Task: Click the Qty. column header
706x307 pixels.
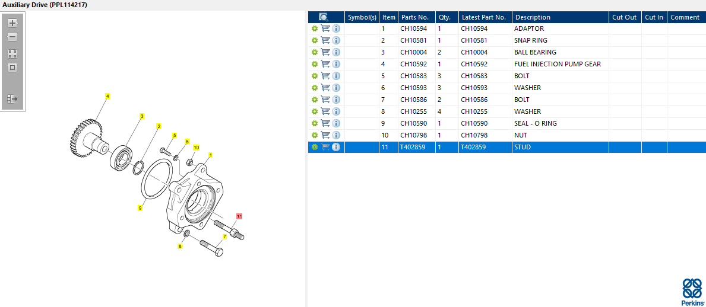Action: click(445, 17)
